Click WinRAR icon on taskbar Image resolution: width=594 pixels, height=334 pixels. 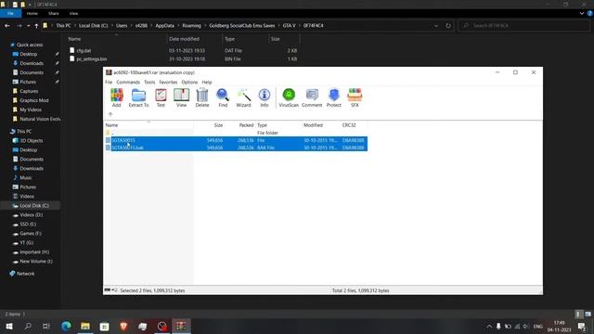click(x=181, y=326)
